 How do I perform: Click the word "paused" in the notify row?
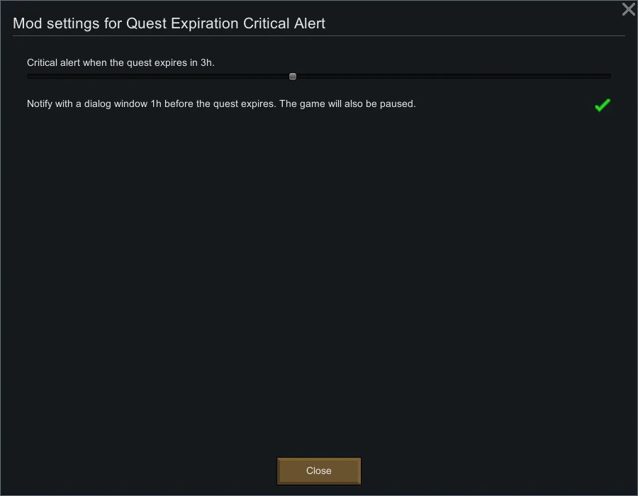(x=399, y=104)
